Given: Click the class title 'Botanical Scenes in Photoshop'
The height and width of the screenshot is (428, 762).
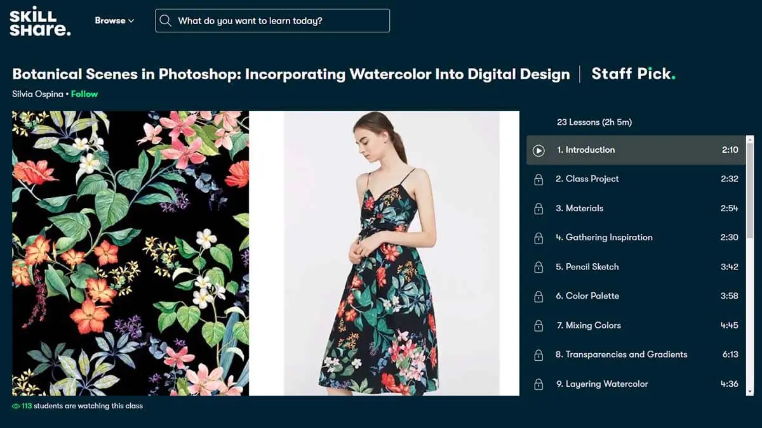Looking at the screenshot, I should (291, 74).
